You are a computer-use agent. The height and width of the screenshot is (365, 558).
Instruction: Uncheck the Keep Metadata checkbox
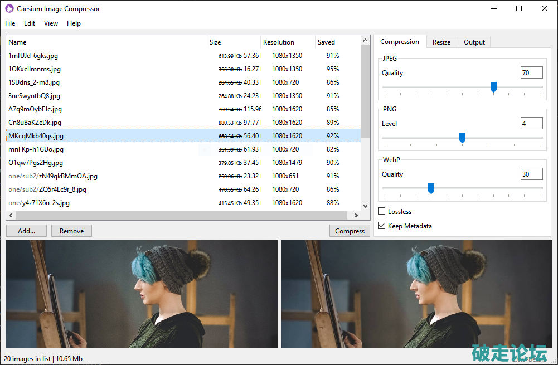point(382,226)
